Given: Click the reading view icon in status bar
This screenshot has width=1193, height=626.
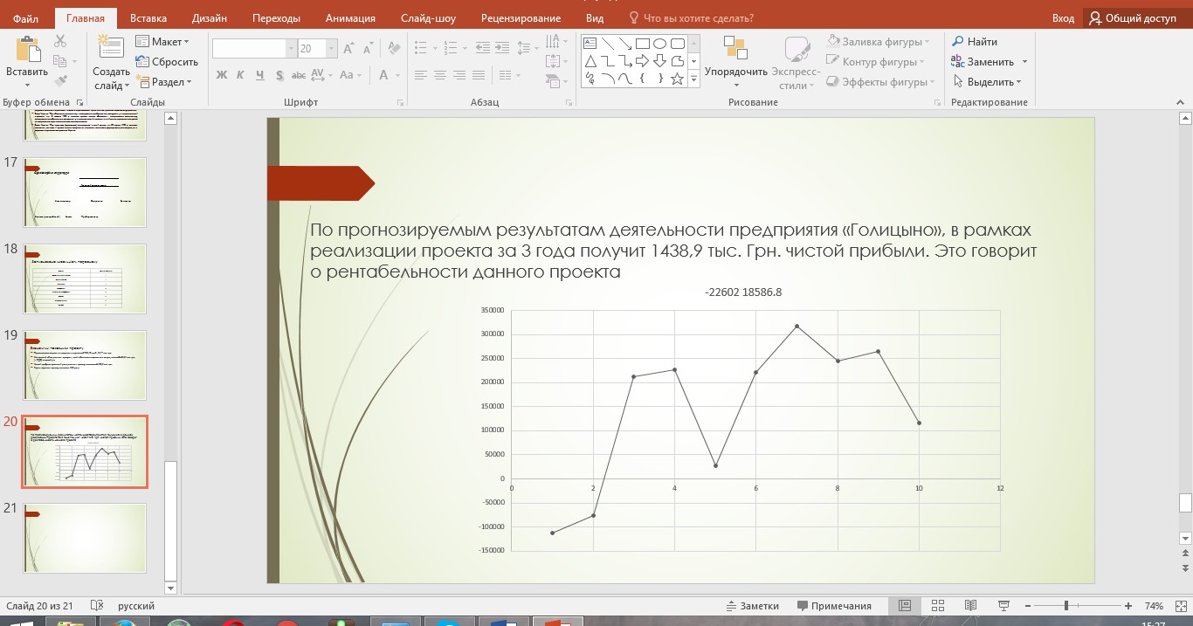Looking at the screenshot, I should pos(970,605).
